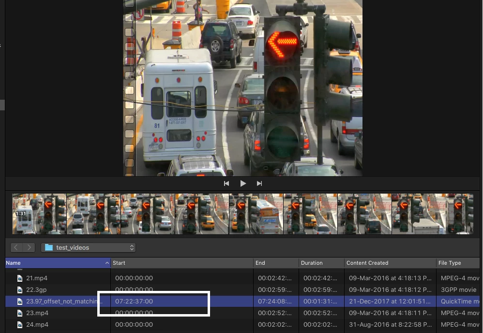Click the 23.mp4 file icon
Screen dimensions: 483x333
coord(20,313)
